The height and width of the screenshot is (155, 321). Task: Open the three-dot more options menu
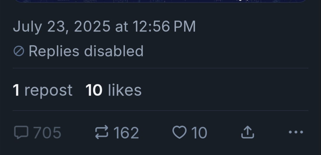(x=296, y=132)
